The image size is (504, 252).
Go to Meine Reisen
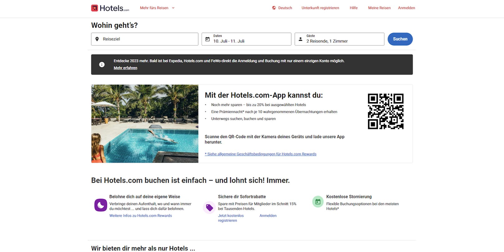click(x=379, y=8)
